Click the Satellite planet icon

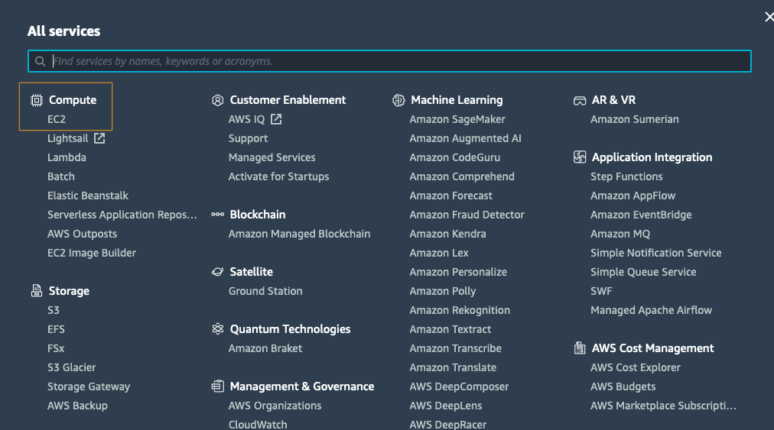coord(217,272)
